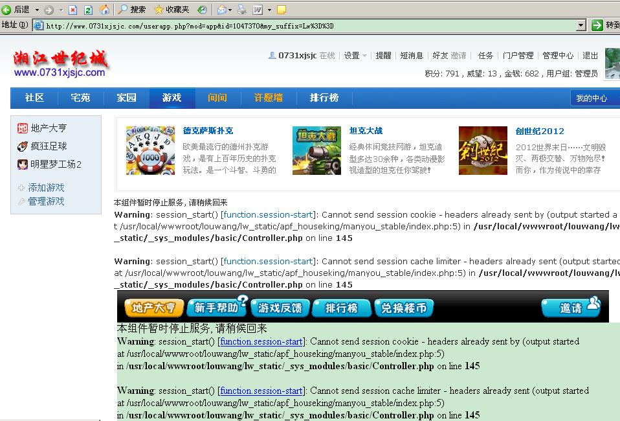Click the green Go (转到) arrow button
620x421 pixels.
[x=597, y=25]
